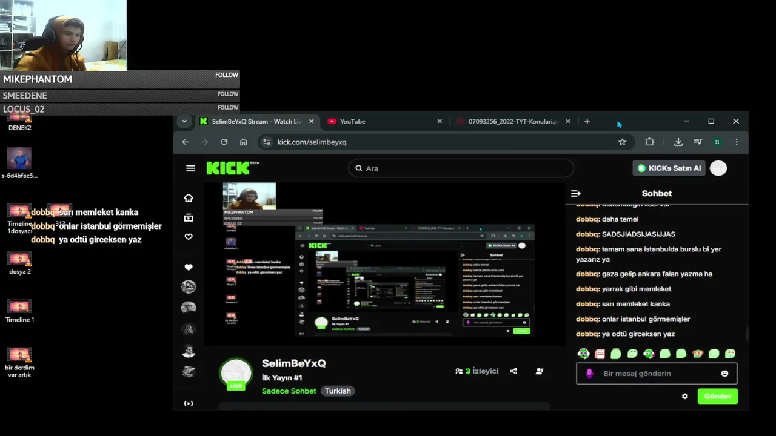The image size is (776, 436).
Task: Open the outlined heart following icon
Action: [189, 237]
